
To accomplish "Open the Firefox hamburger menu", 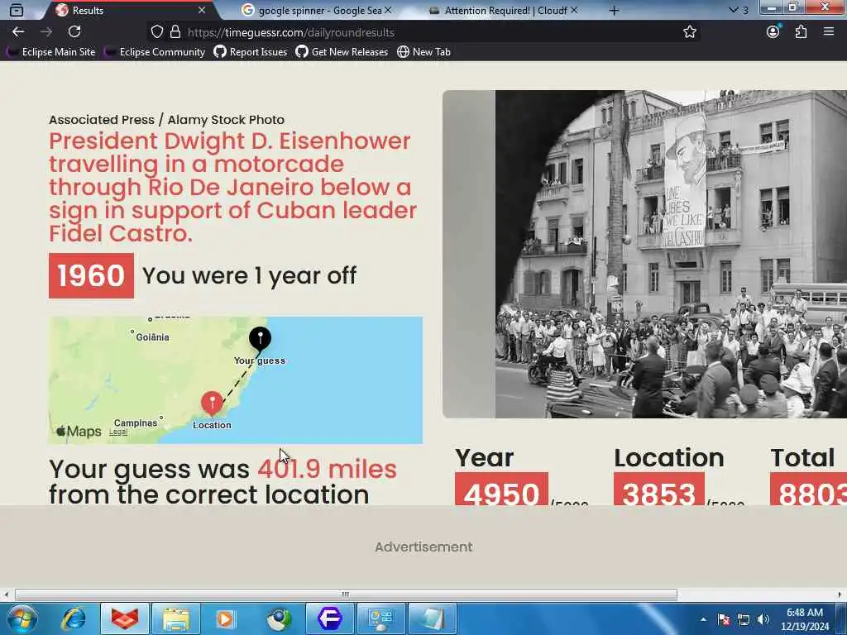I will [829, 32].
